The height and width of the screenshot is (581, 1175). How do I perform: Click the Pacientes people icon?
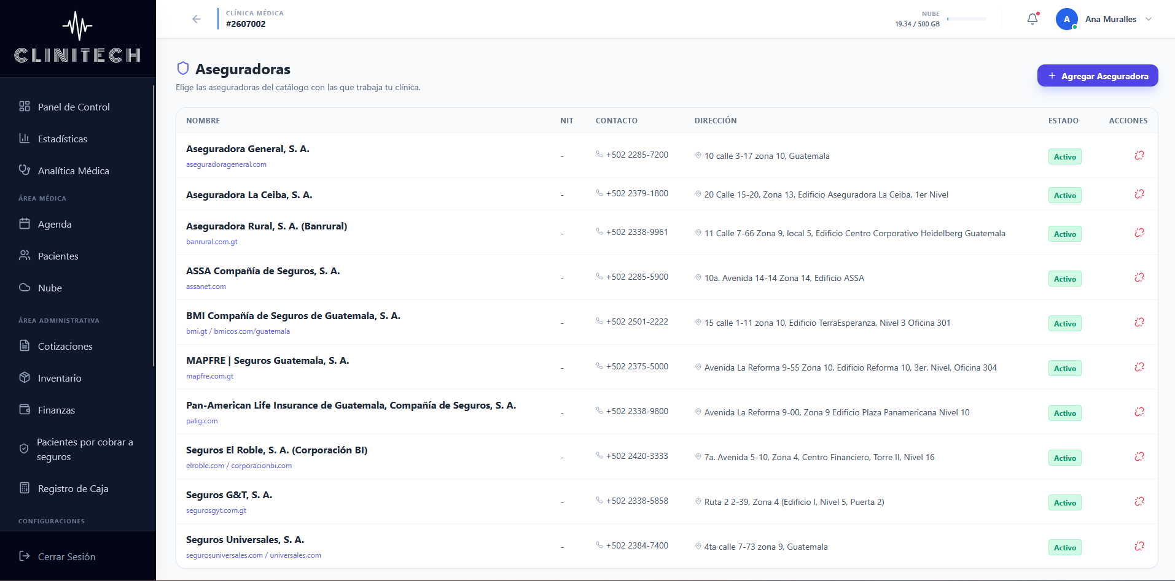pos(25,255)
